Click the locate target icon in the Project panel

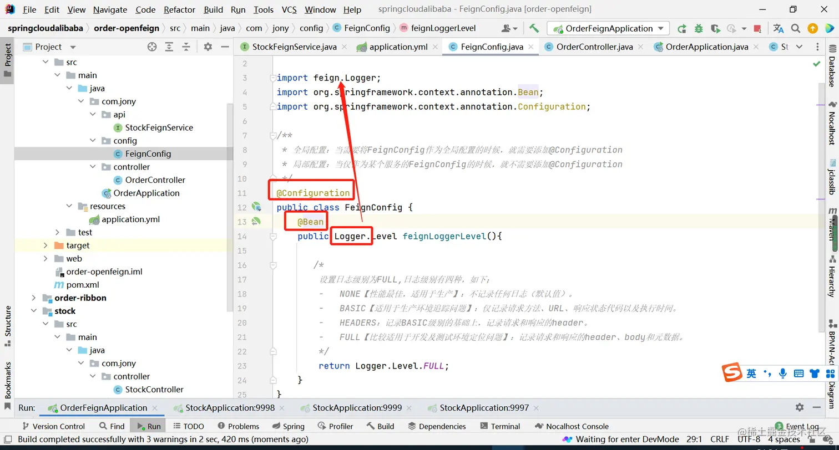[152, 47]
